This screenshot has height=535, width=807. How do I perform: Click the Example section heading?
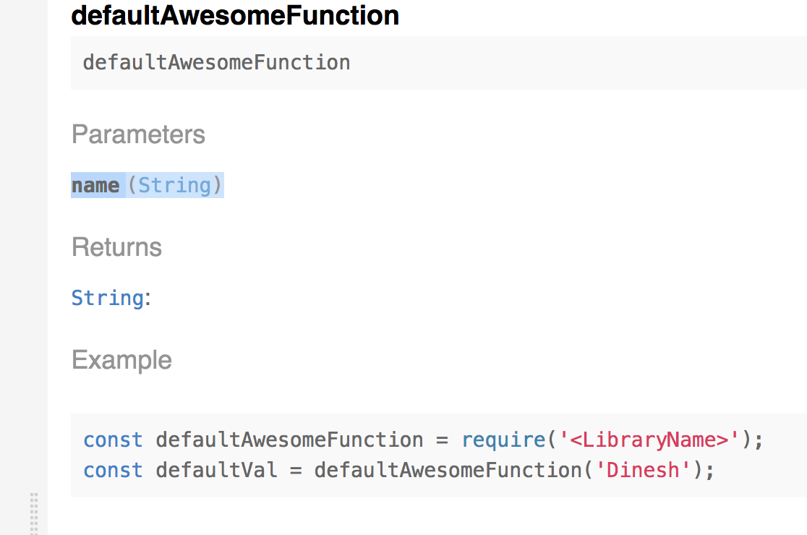click(x=122, y=360)
